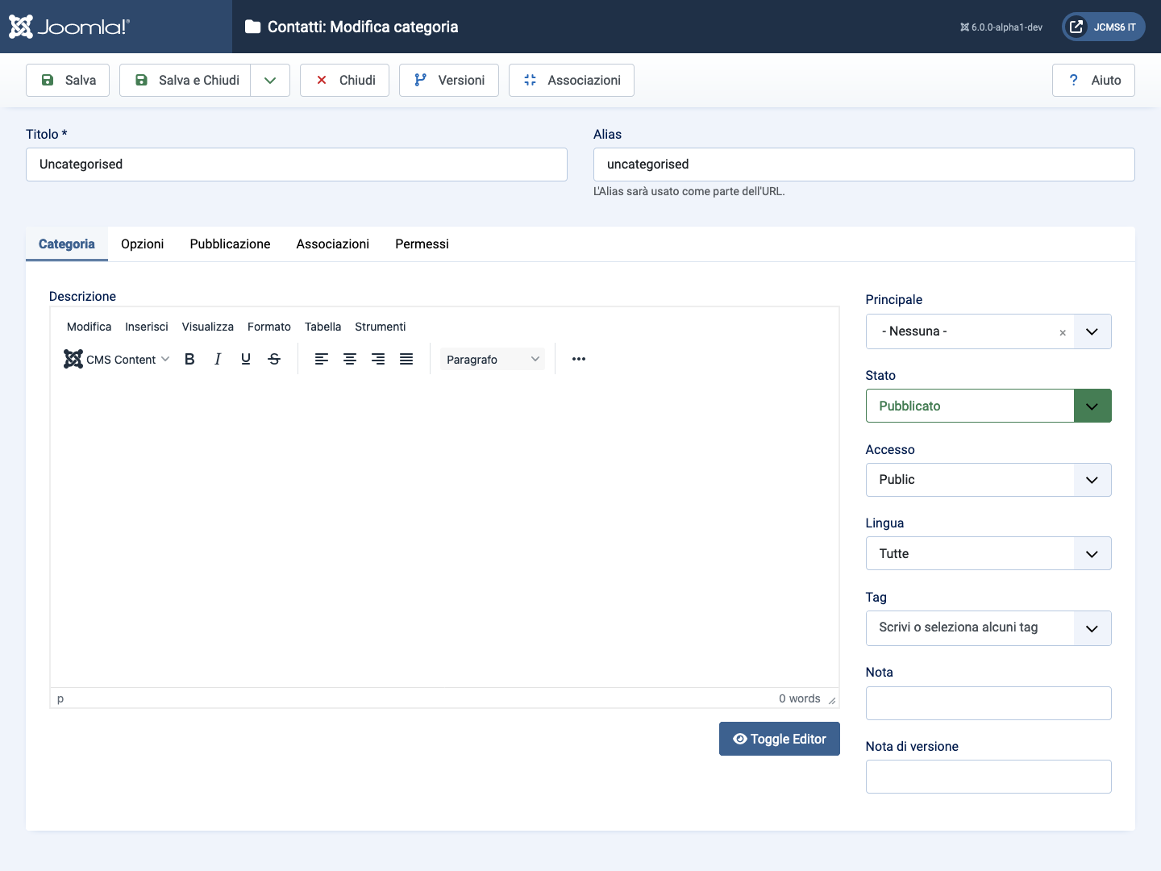This screenshot has width=1161, height=871.
Task: Show more toolbar options (three dots)
Action: [x=579, y=360]
